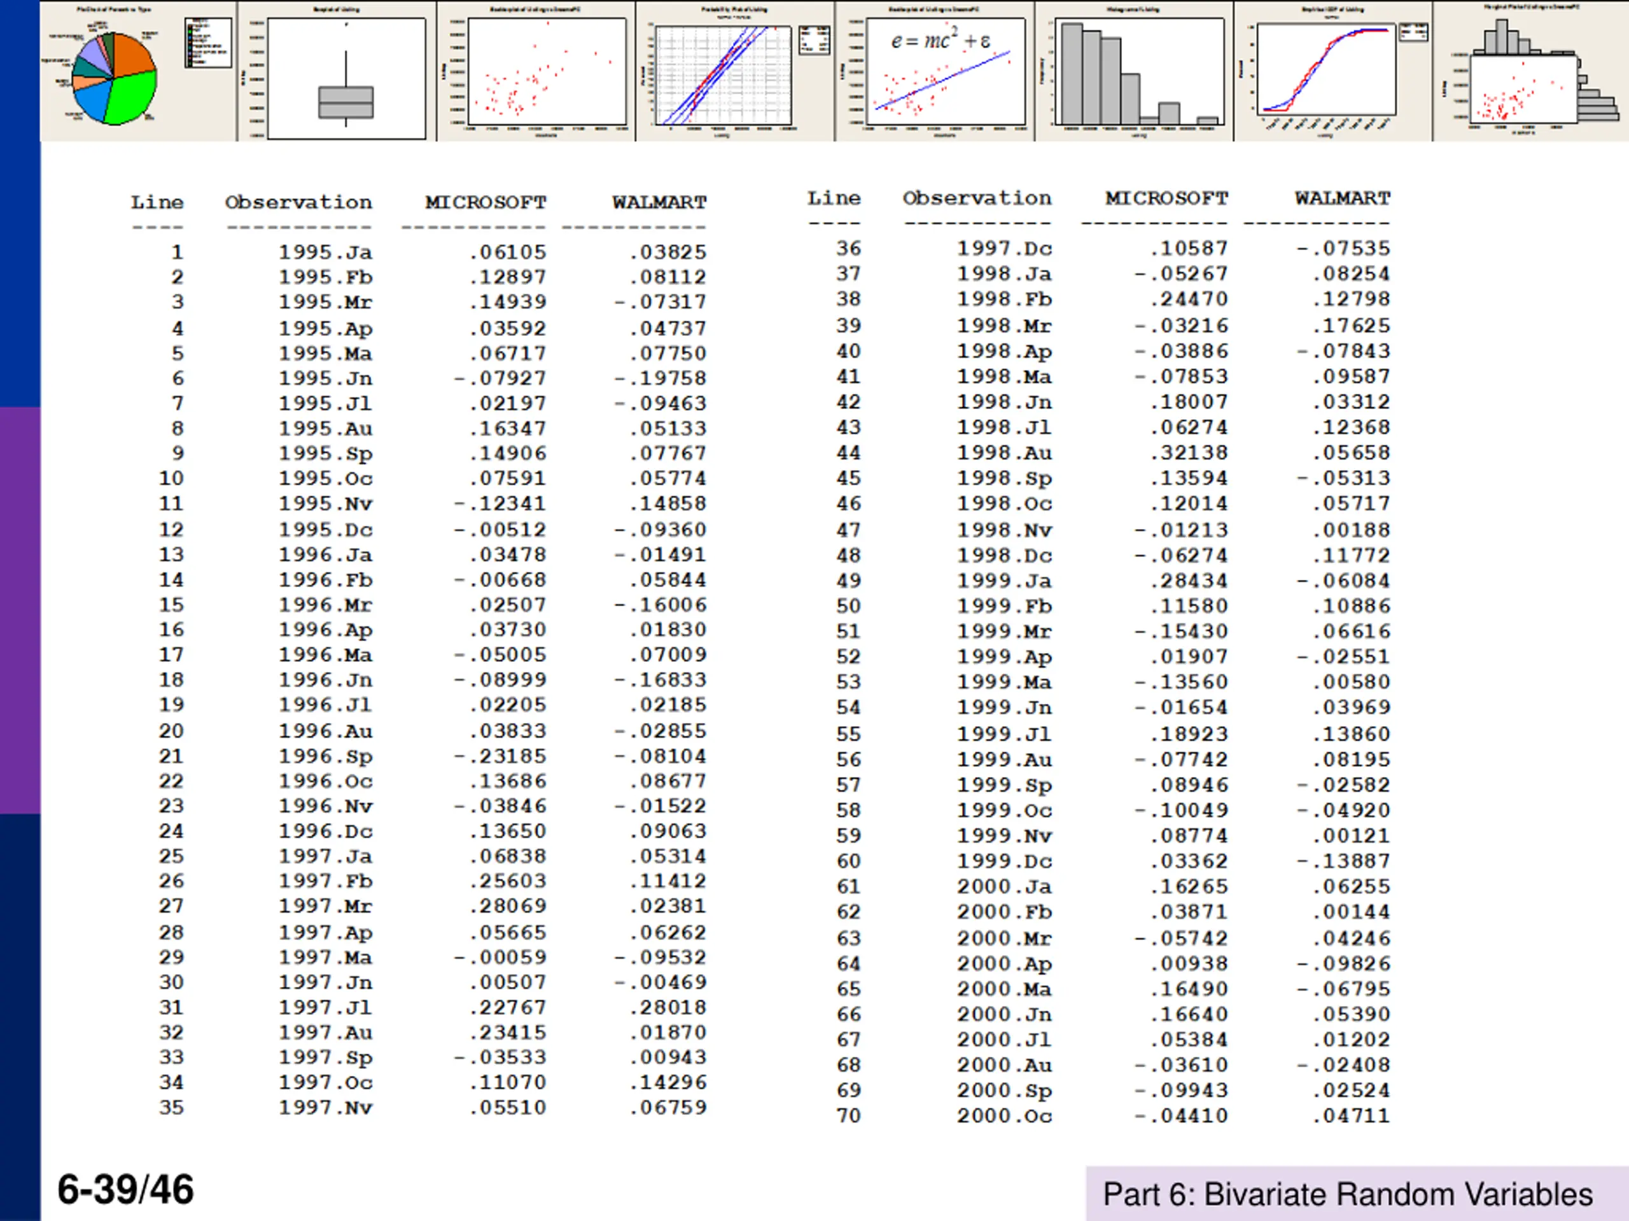Select the 2000.Oc observation row
This screenshot has width=1629, height=1221.
click(x=1099, y=1116)
